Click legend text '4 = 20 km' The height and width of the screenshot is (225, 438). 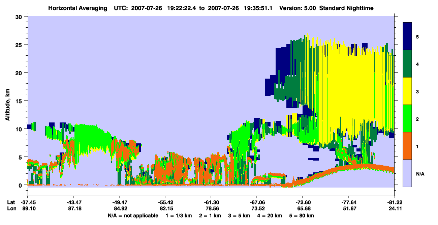(x=270, y=216)
